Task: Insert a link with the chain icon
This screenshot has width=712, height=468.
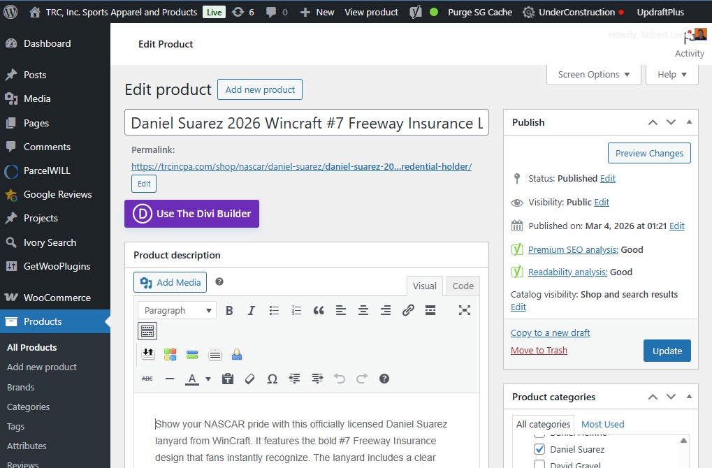Action: pos(408,311)
